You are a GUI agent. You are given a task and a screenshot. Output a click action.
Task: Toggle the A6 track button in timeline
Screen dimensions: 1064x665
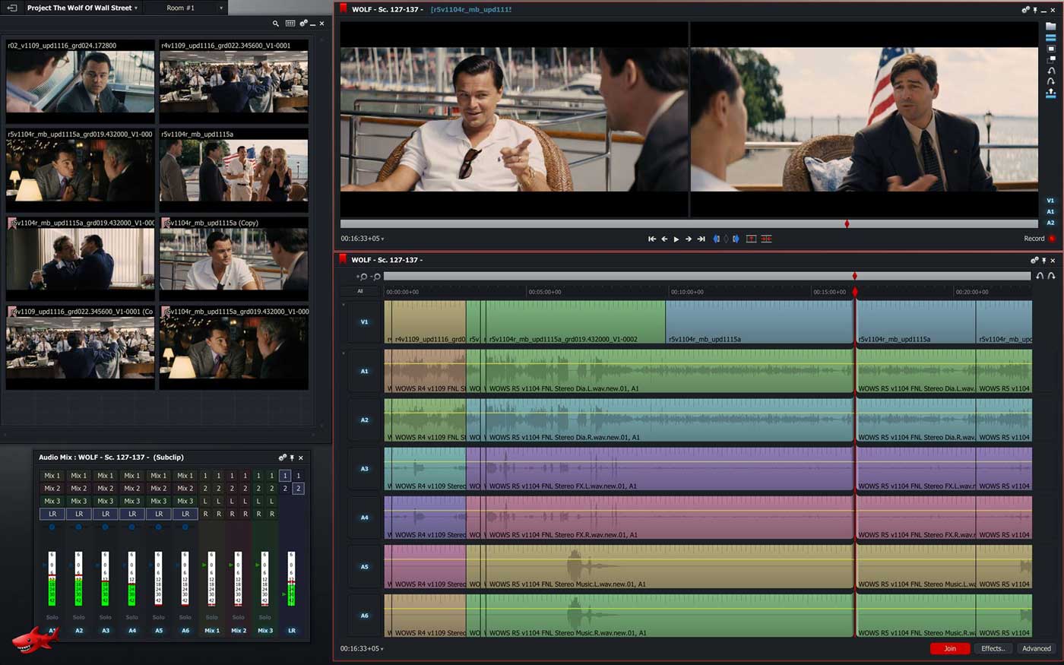(364, 616)
